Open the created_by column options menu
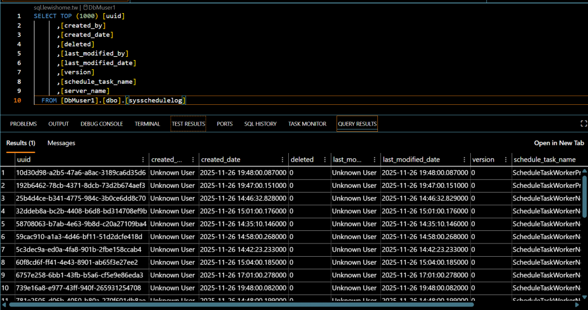This screenshot has width=588, height=310. point(193,159)
